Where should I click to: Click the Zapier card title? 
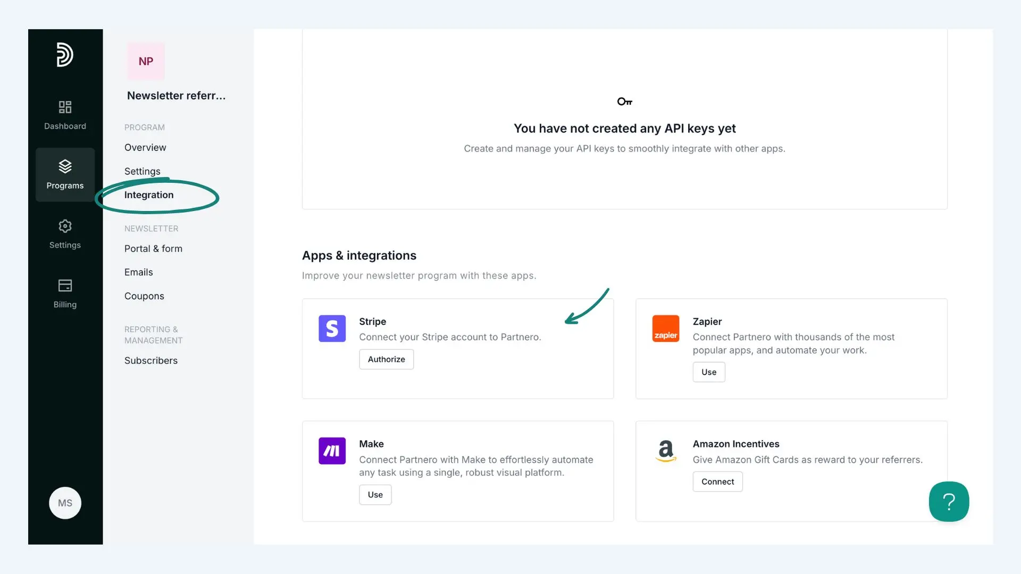tap(707, 322)
